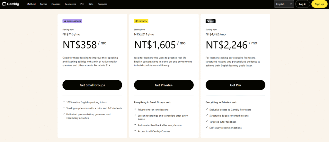329x142 pixels.
Task: Click checkmark beside Exclusive access to Cambly Pro
Action: pyautogui.click(x=207, y=109)
